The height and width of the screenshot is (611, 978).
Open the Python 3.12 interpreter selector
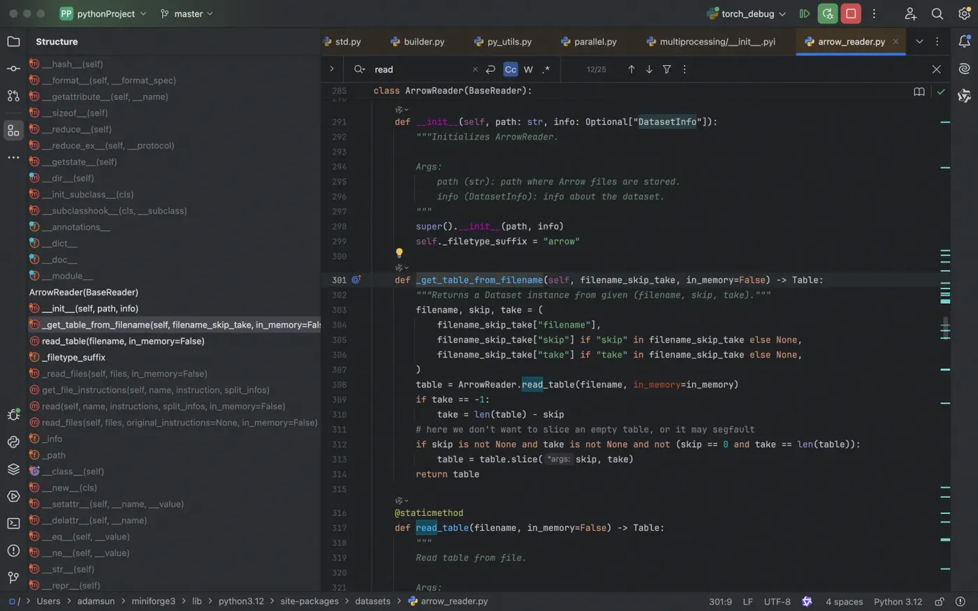point(898,601)
